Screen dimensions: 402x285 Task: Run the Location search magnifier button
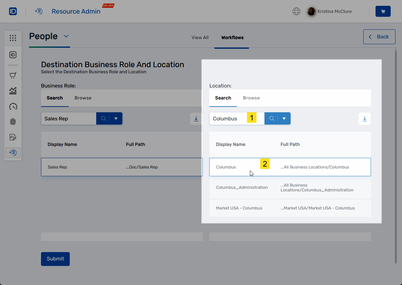pos(272,118)
